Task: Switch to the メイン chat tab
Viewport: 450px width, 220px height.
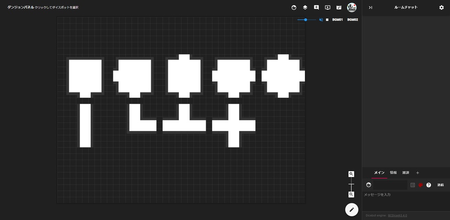Action: [x=379, y=172]
